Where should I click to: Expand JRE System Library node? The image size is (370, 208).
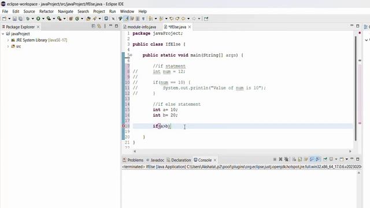pyautogui.click(x=8, y=40)
